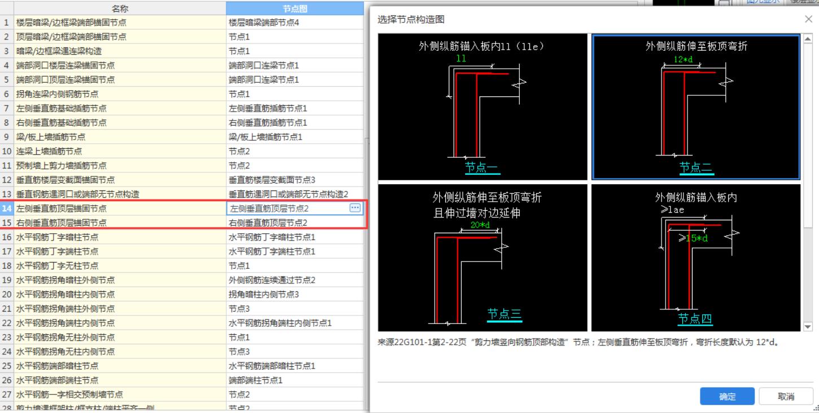819x413 pixels.
Task: Click cell 右侧垂直筋顶层节点2
Action: tap(295, 223)
